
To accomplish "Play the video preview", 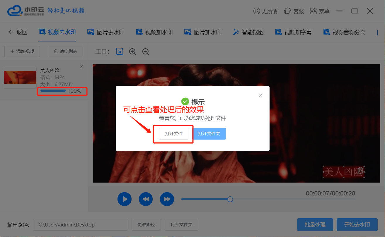I will click(125, 199).
